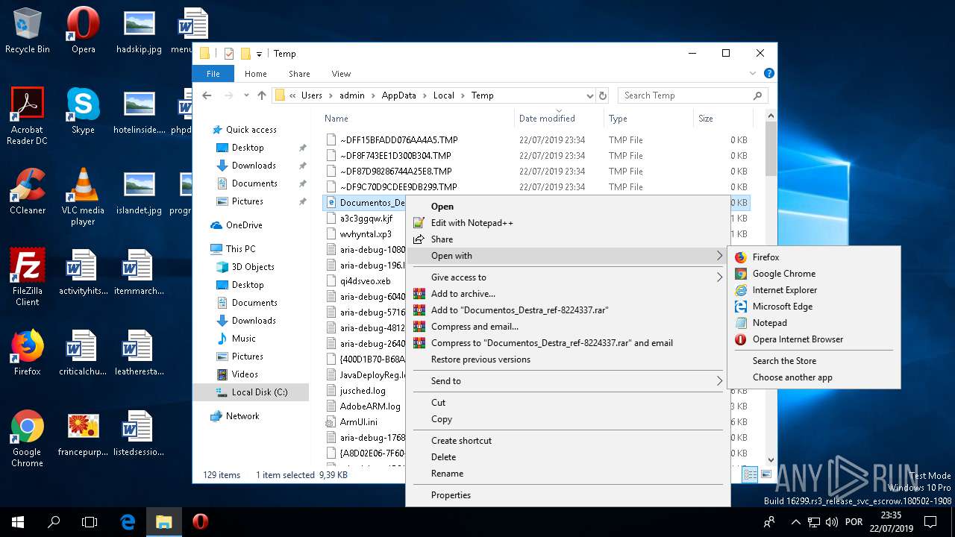The image size is (955, 537).
Task: Expand the Give access to submenu
Action: (x=567, y=277)
